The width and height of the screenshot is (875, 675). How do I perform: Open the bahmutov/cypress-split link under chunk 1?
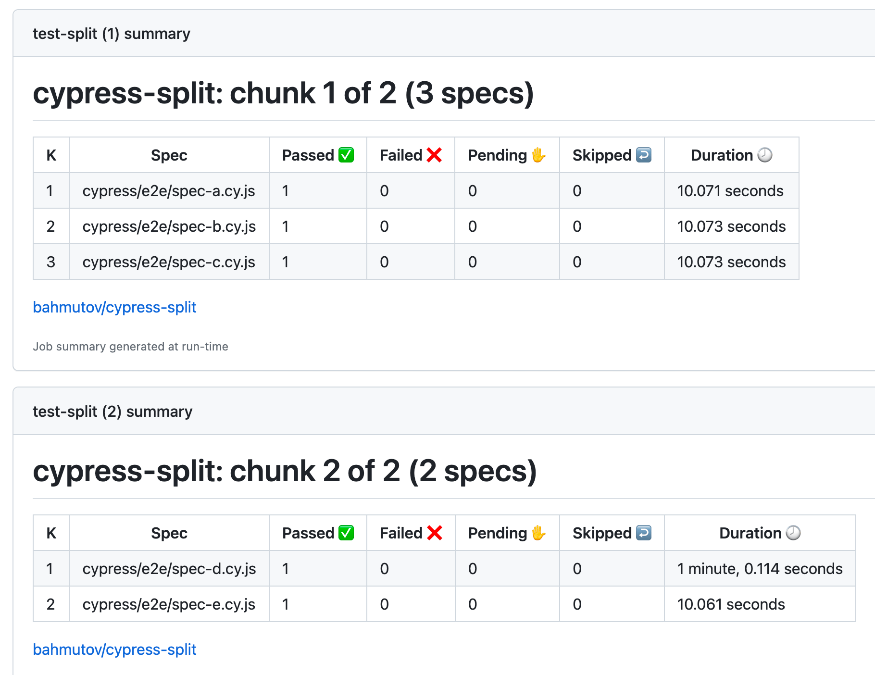[114, 307]
